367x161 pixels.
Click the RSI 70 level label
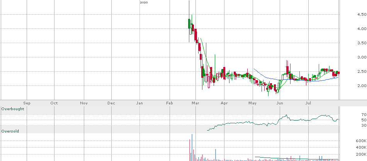[x=364, y=114]
